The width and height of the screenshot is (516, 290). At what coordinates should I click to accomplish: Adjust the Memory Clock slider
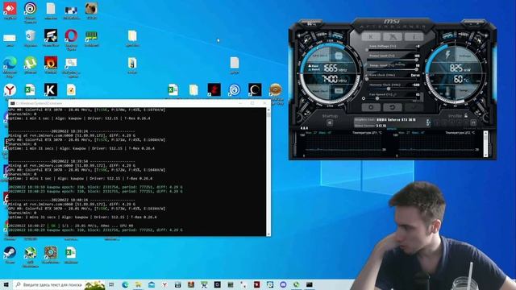pyautogui.click(x=392, y=89)
